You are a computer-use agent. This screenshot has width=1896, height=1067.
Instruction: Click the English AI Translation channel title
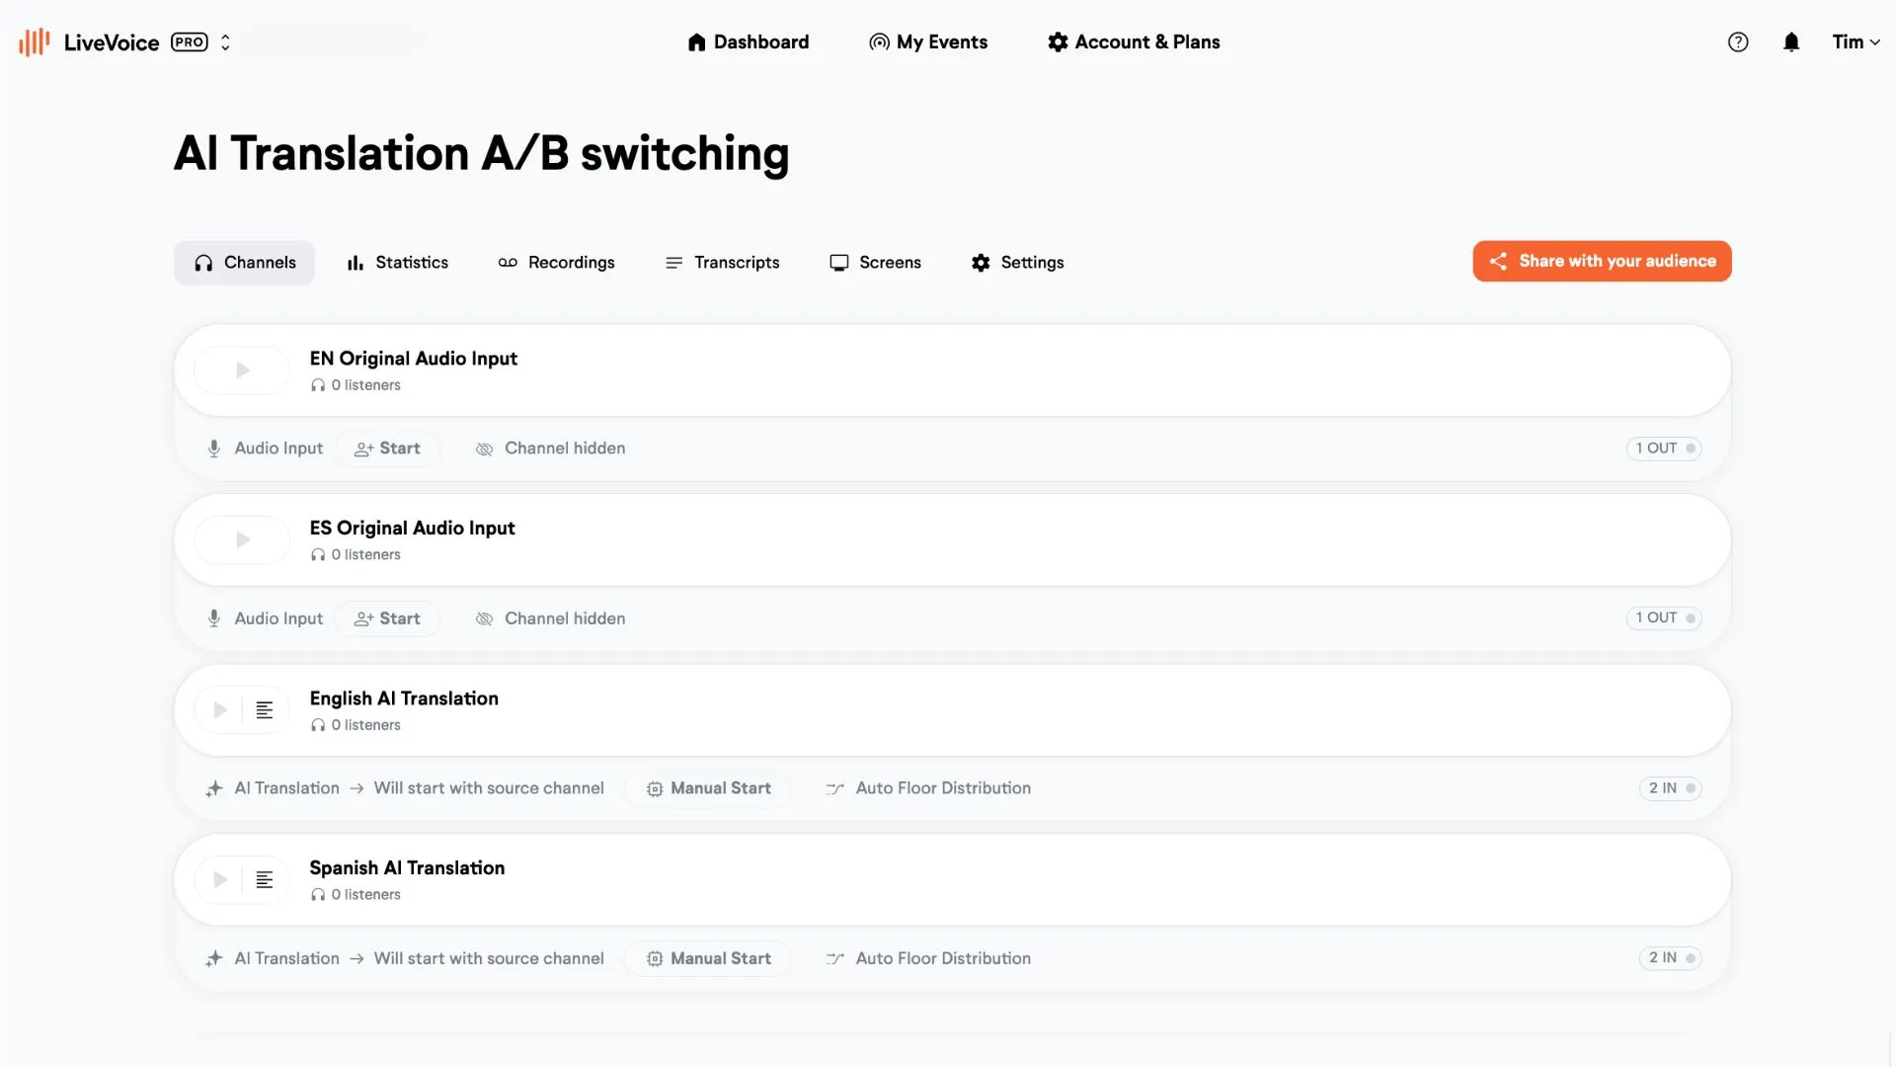(404, 698)
